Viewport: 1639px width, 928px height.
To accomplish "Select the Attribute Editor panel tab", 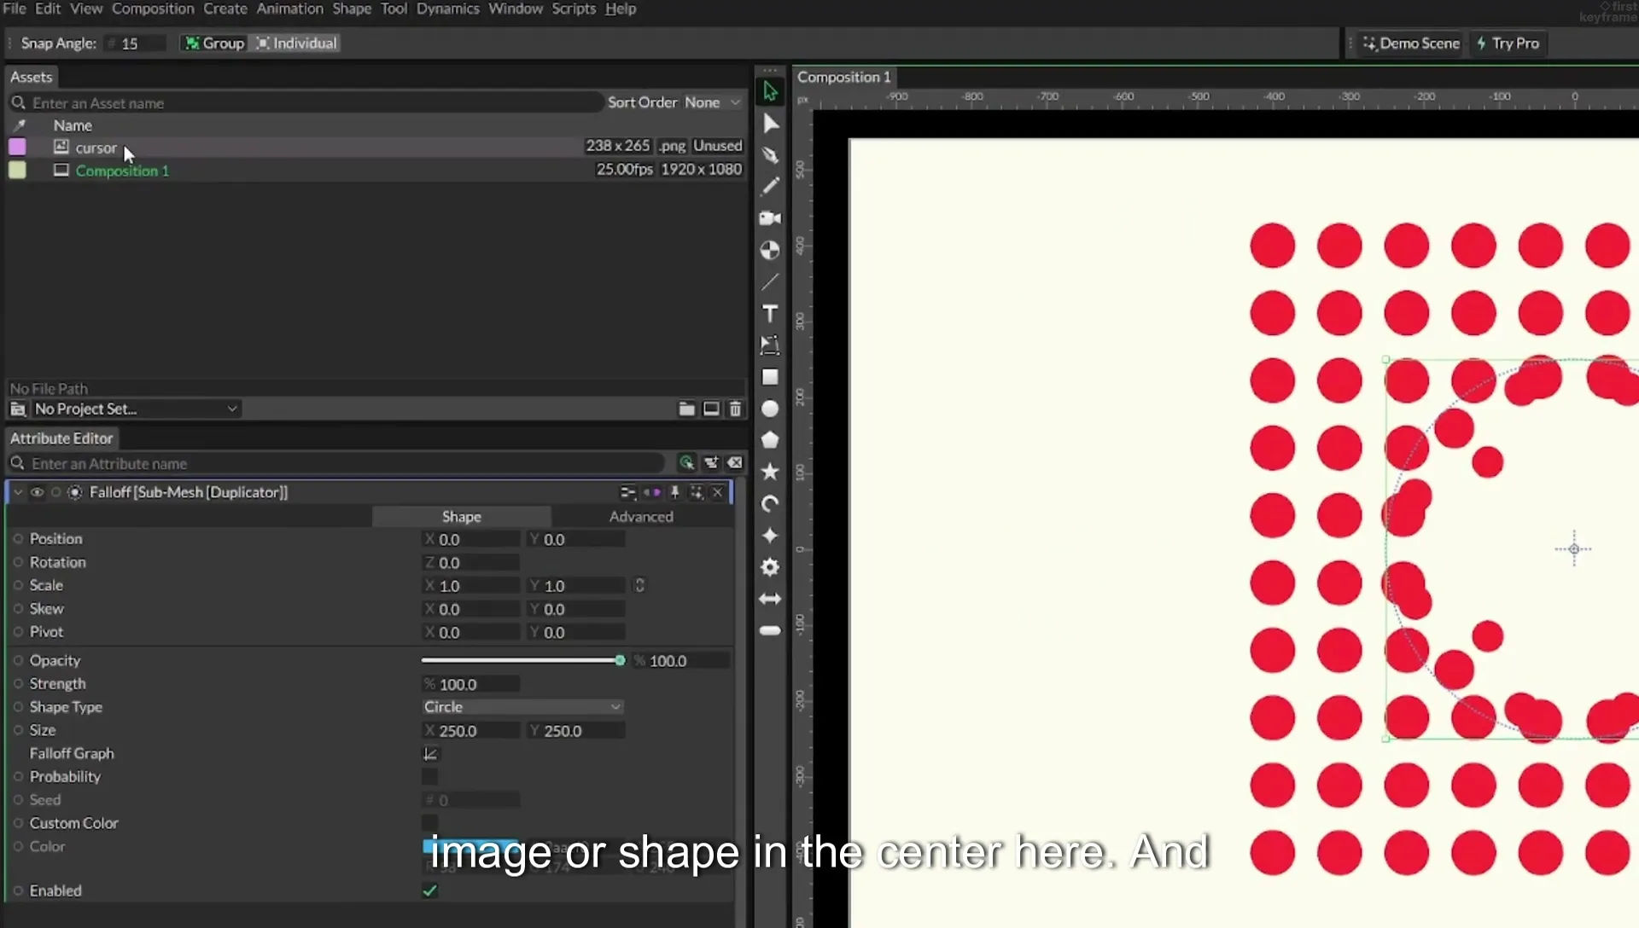I will point(61,438).
